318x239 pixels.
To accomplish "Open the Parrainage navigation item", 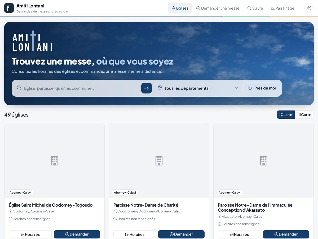I will [282, 8].
